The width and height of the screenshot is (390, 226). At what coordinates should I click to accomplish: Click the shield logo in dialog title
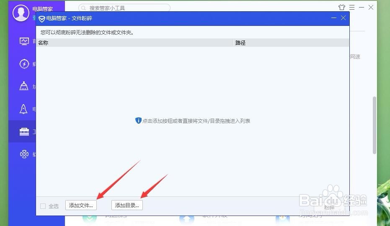41,19
